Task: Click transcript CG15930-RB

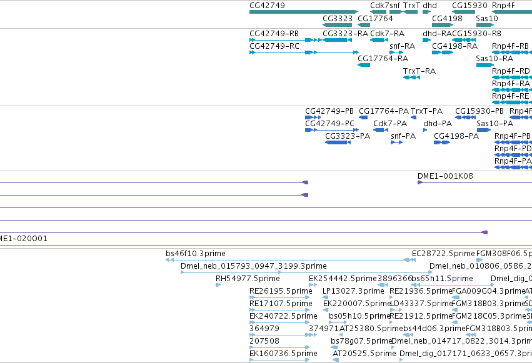Action: tap(477, 34)
